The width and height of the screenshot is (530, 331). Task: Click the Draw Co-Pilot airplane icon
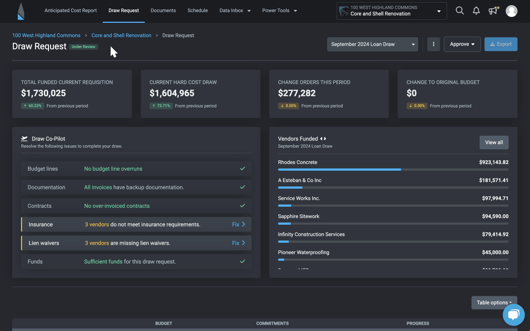[x=24, y=139]
